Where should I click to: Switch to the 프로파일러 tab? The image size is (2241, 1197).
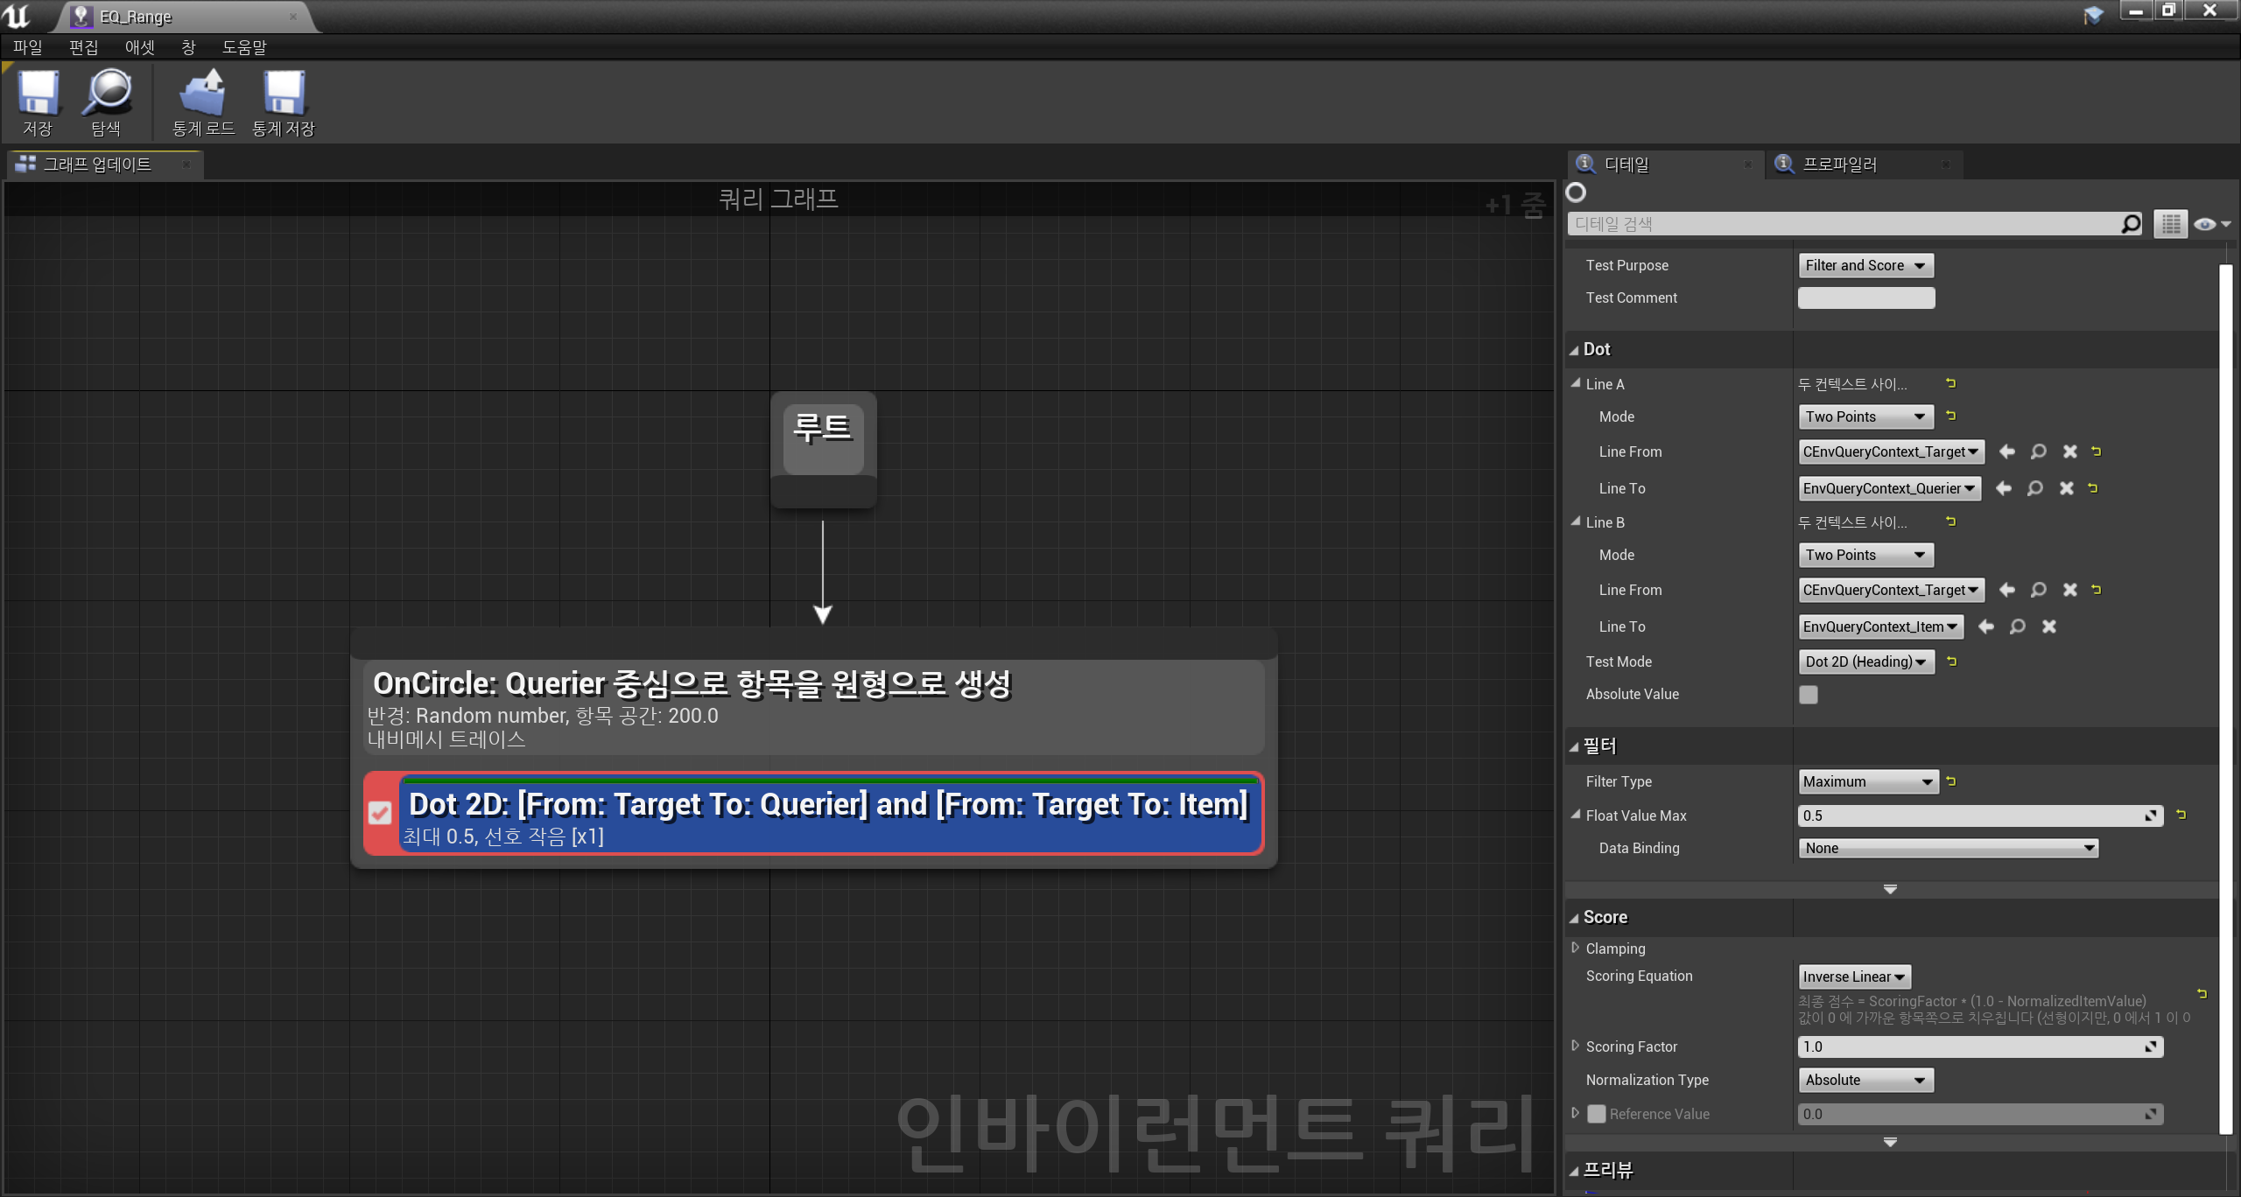[x=1839, y=164]
